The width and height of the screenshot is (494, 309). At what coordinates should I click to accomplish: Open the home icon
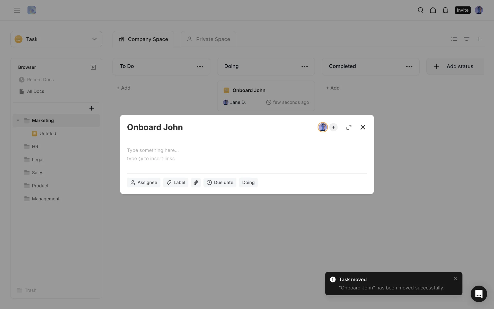point(433,10)
